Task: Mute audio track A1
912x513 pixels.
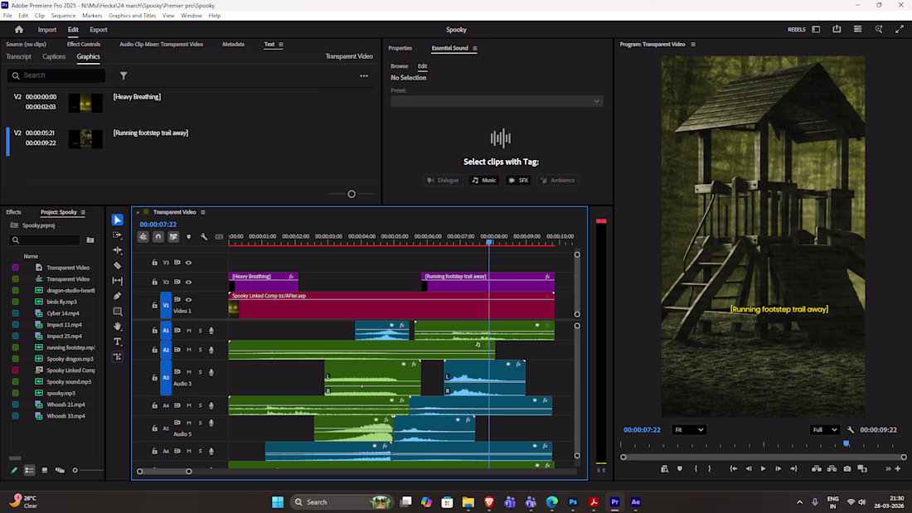Action: click(x=189, y=331)
